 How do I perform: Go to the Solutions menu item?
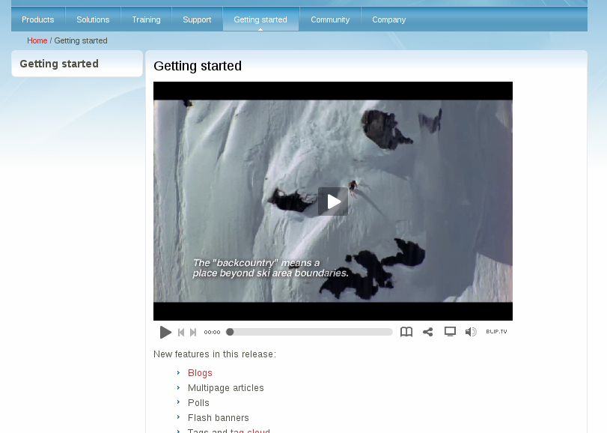(93, 19)
